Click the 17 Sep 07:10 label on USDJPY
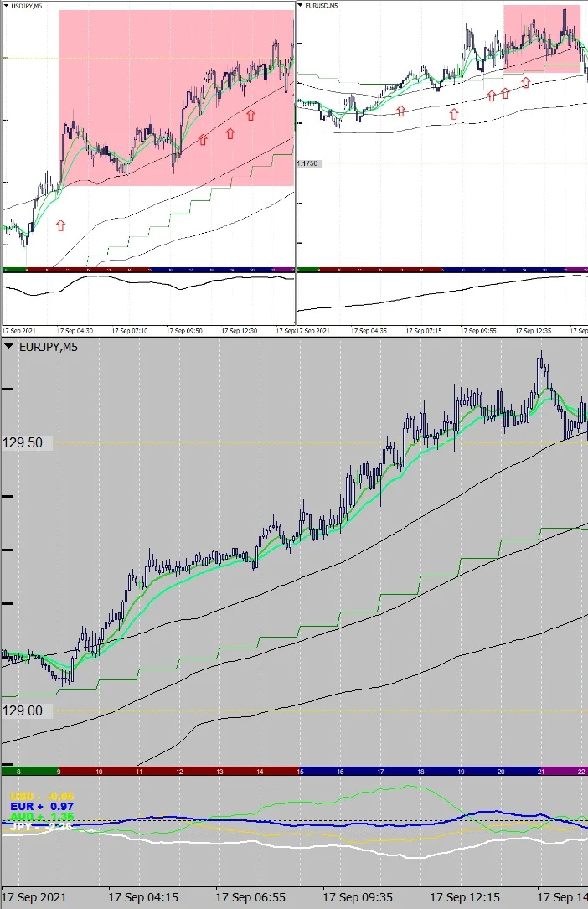This screenshot has width=588, height=909. [130, 331]
